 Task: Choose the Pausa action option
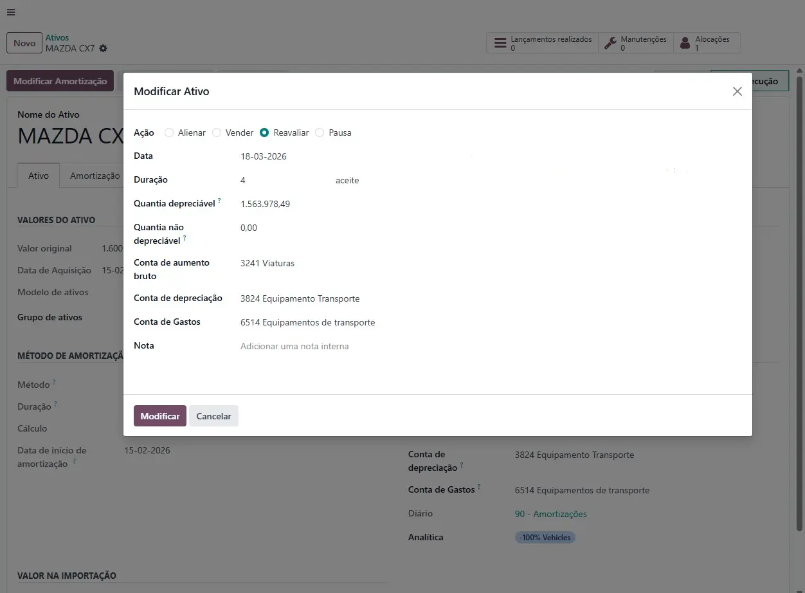tap(320, 132)
